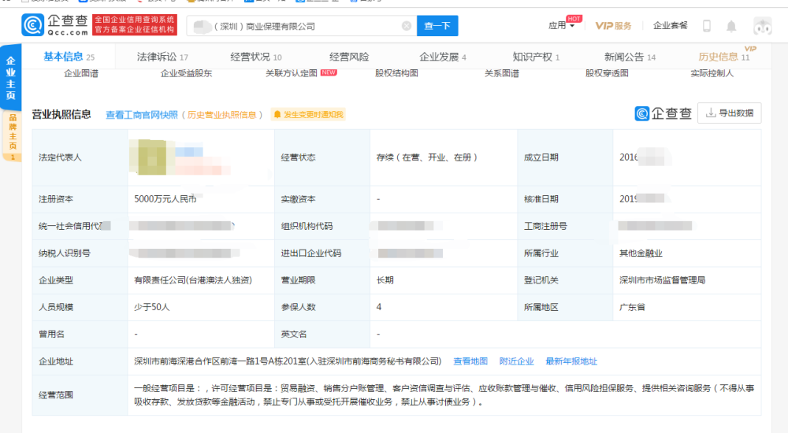Open the 品牌主页 side tab
Viewport: 788px width, 433px height.
tap(12, 135)
